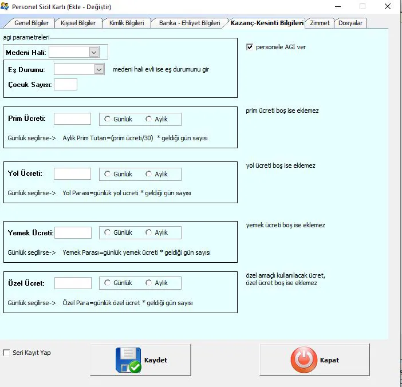
Task: Open the Banka - Ehliyet Bilgileri tab
Action: pos(190,23)
